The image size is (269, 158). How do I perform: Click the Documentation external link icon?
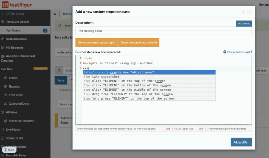click(x=251, y=52)
